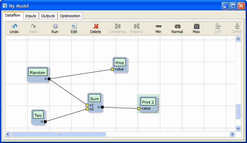Click the horizontal scrollbar thumb
Screen dimensions: 247x143
58,134
